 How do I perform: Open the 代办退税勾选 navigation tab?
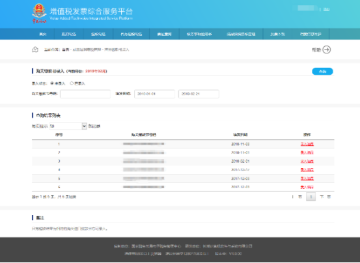(x=132, y=35)
